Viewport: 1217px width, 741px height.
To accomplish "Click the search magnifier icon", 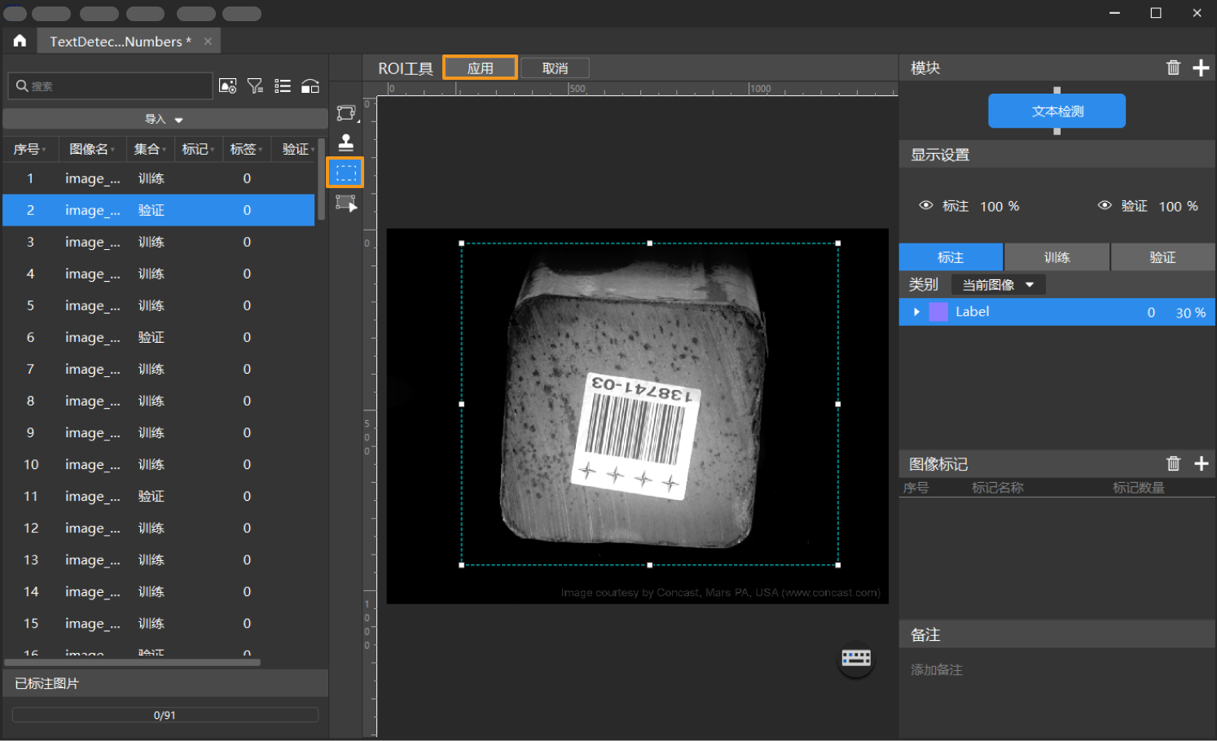I will click(22, 85).
